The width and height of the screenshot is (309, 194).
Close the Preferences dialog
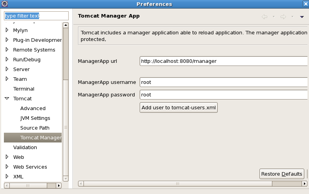tap(305, 4)
